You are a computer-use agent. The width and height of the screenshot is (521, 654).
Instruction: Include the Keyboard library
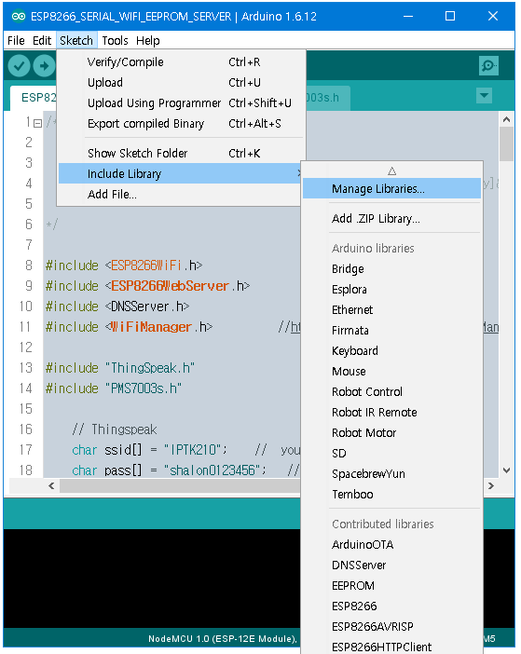point(391,351)
